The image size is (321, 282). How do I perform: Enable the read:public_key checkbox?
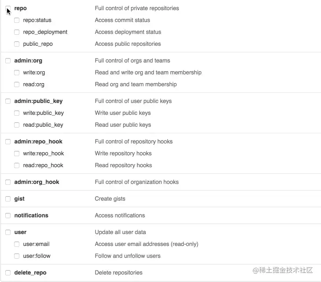pyautogui.click(x=17, y=125)
